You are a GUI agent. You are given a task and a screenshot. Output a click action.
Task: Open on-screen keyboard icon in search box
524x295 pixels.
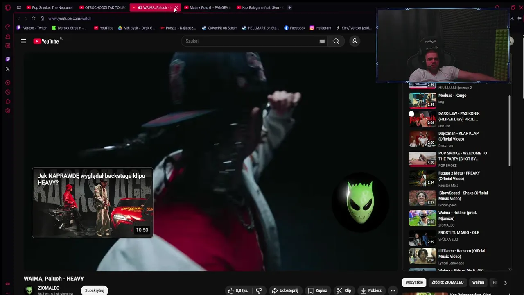pyautogui.click(x=322, y=41)
